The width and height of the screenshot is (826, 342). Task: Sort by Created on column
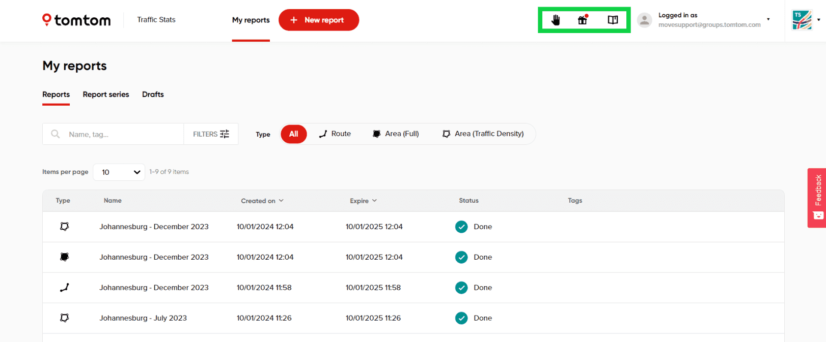point(262,201)
